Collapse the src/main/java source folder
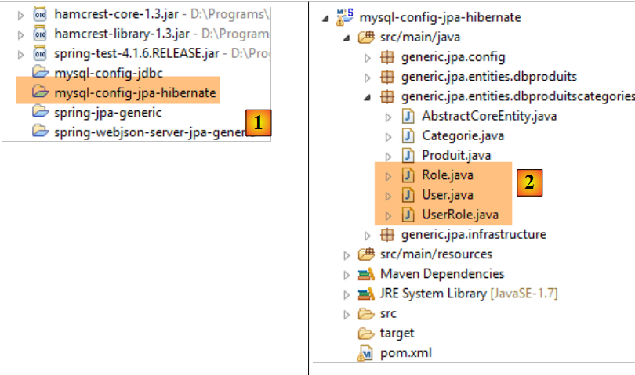Screen dimensions: 635x375 pos(347,38)
